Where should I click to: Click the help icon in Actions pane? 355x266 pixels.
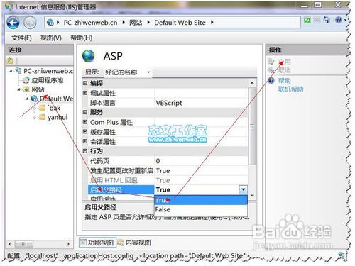pyautogui.click(x=271, y=80)
